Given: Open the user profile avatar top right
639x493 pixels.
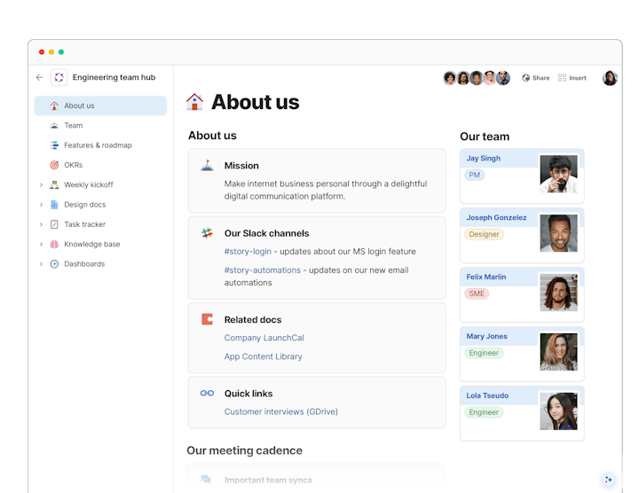Looking at the screenshot, I should 610,78.
